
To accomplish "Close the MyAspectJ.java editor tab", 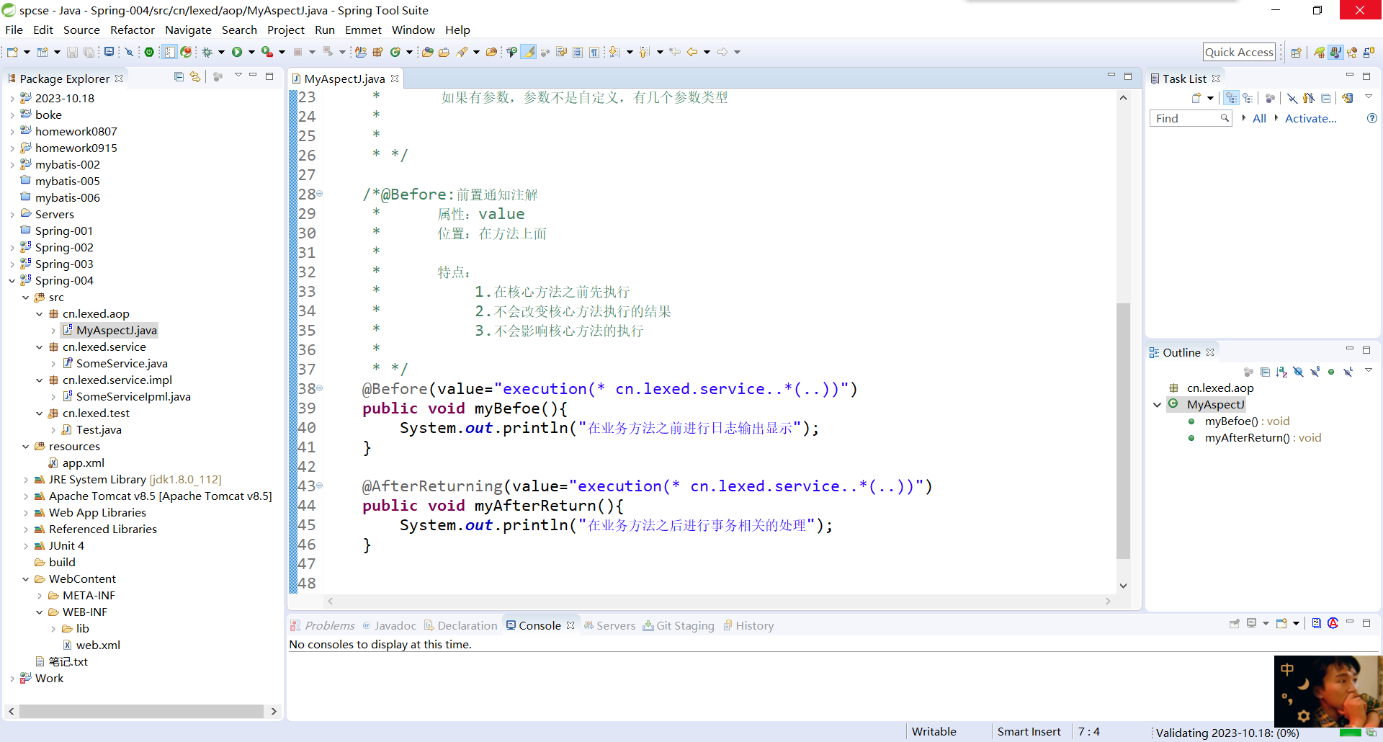I will (395, 79).
